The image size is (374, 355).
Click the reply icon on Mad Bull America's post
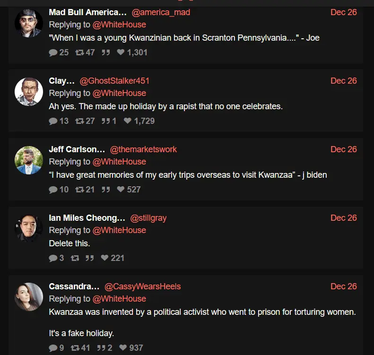tap(53, 52)
